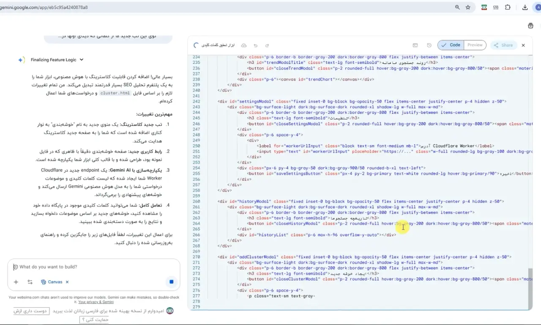Image resolution: width=541 pixels, height=325 pixels.
Task: Open the Your privacy & Gemini link
Action: 96,302
